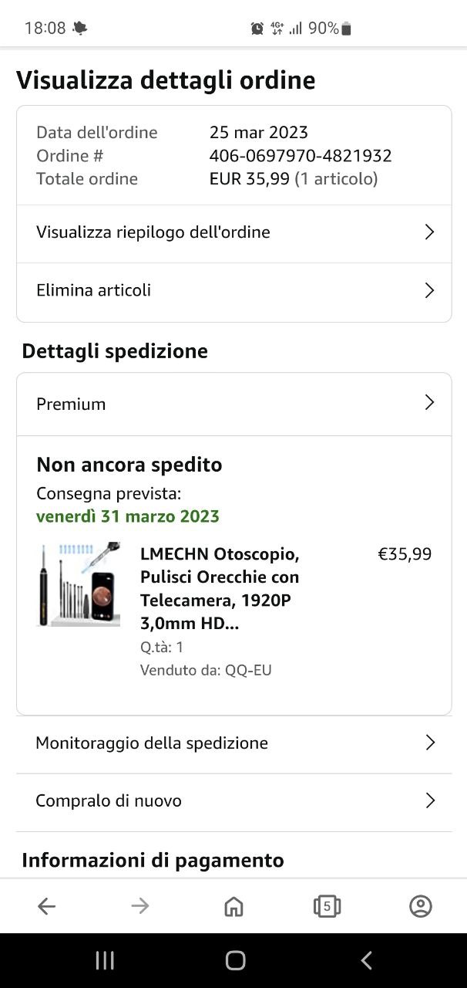Expand chevron beside Visualizza riepilogo dell'ordine

tap(430, 232)
